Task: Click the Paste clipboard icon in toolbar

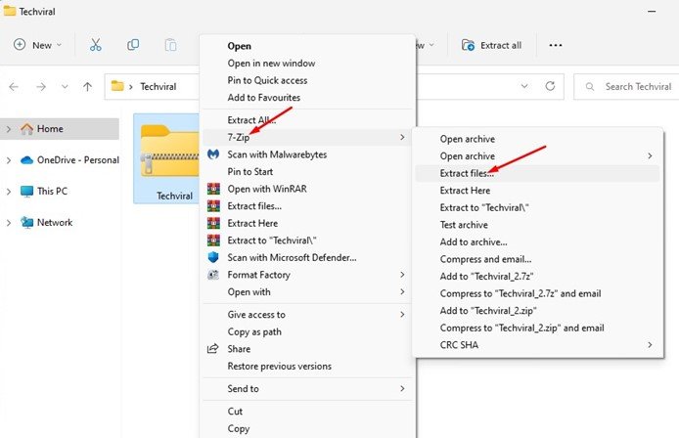Action: pos(170,45)
